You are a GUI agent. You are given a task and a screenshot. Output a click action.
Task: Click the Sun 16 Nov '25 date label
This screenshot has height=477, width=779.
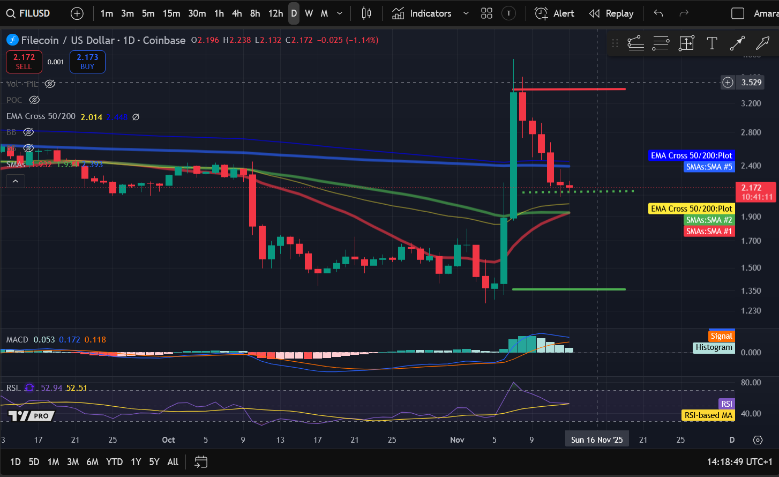[x=597, y=440]
